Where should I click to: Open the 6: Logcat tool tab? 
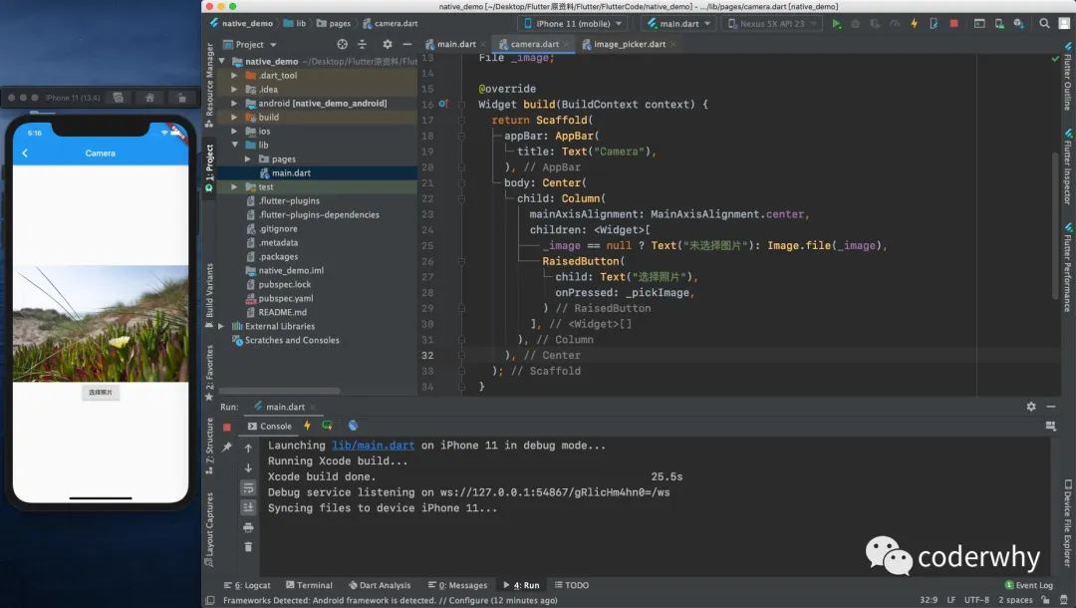(x=247, y=585)
